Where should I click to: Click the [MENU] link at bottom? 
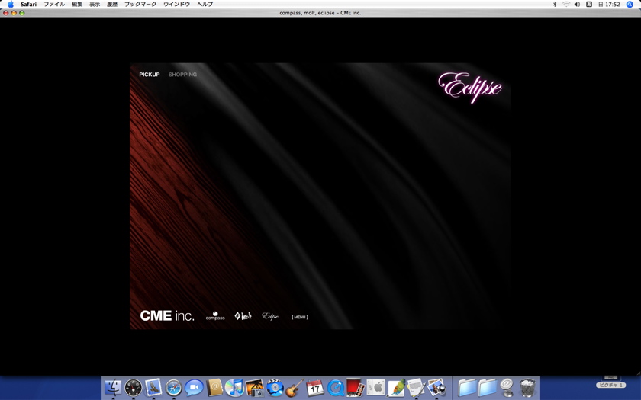[x=300, y=317]
